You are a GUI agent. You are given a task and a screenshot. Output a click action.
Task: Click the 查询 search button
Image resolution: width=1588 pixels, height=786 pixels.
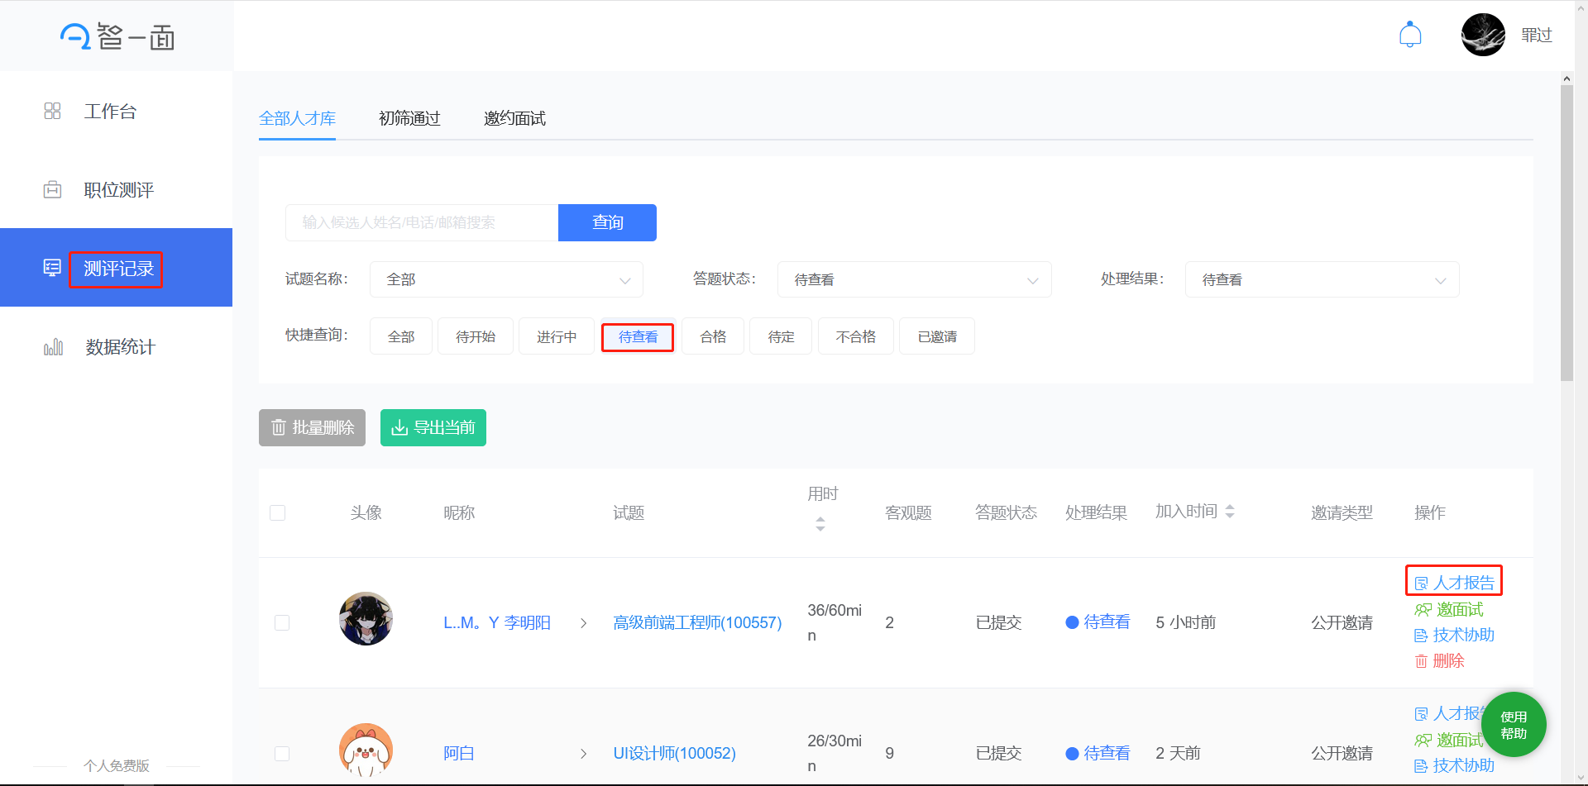coord(607,222)
